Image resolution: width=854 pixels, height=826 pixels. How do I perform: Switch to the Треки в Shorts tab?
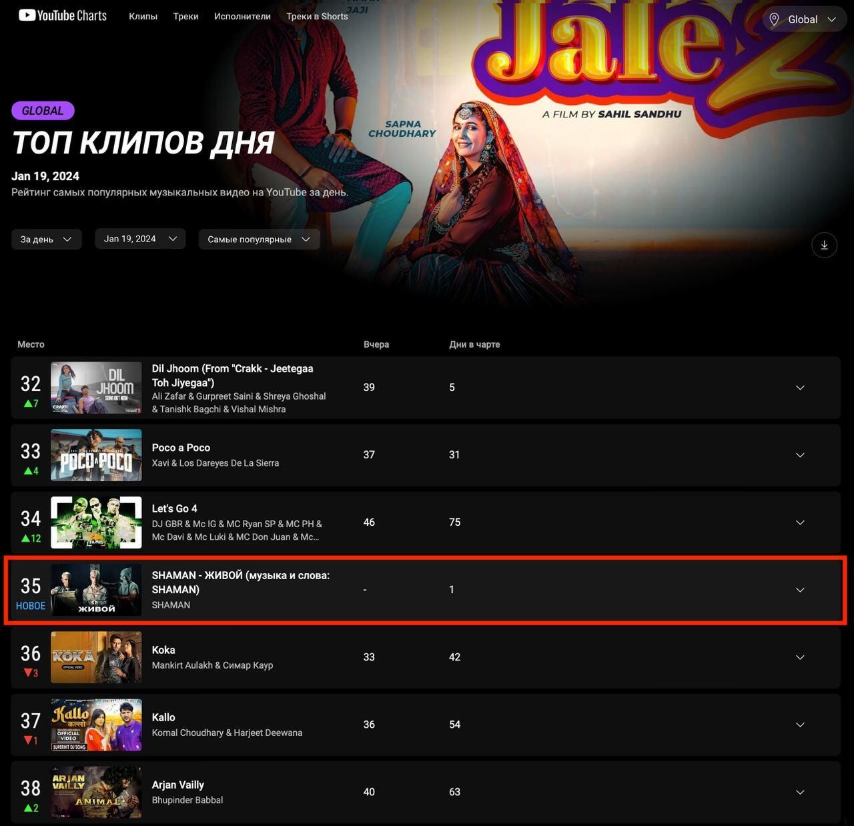pyautogui.click(x=317, y=16)
